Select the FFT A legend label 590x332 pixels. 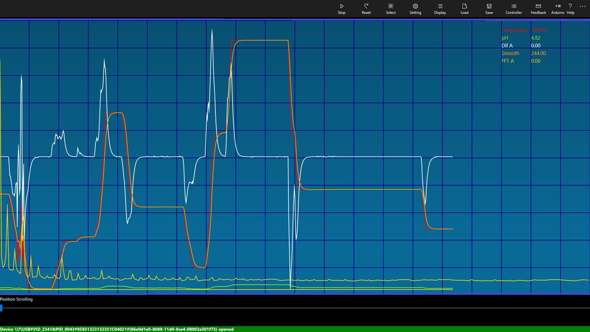pos(508,61)
